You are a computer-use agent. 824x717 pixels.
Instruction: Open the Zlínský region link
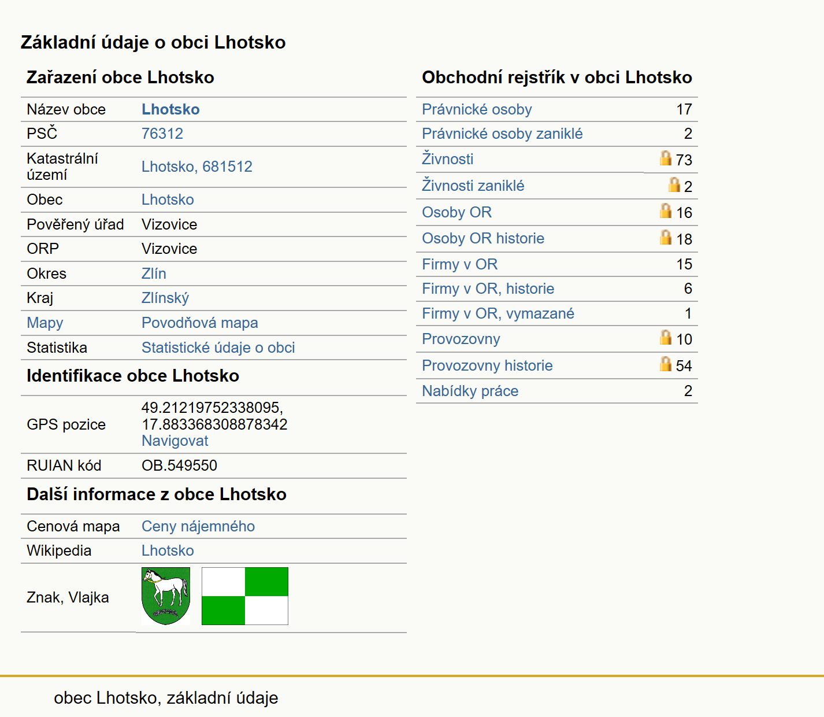[165, 298]
